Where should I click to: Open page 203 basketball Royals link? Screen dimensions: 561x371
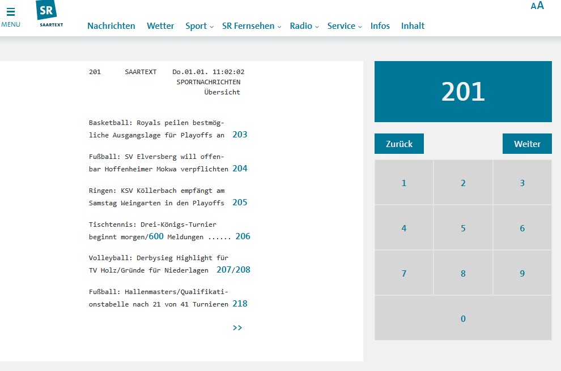[x=240, y=135]
